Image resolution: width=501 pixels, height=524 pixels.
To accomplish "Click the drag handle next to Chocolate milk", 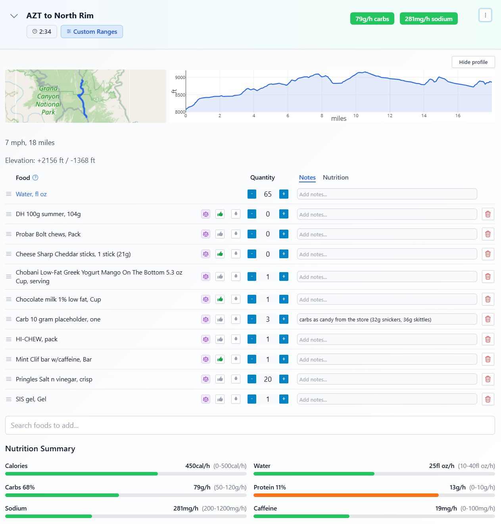I will coord(8,299).
